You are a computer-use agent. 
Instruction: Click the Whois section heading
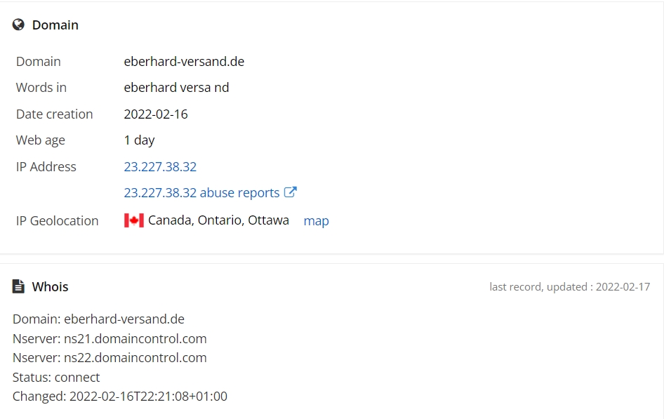tap(50, 286)
